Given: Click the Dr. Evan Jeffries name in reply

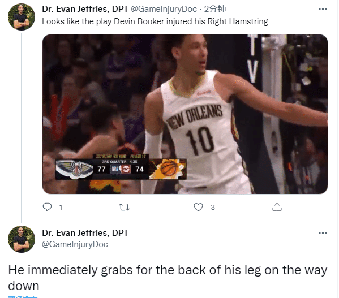Looking at the screenshot, I should pos(85,233).
